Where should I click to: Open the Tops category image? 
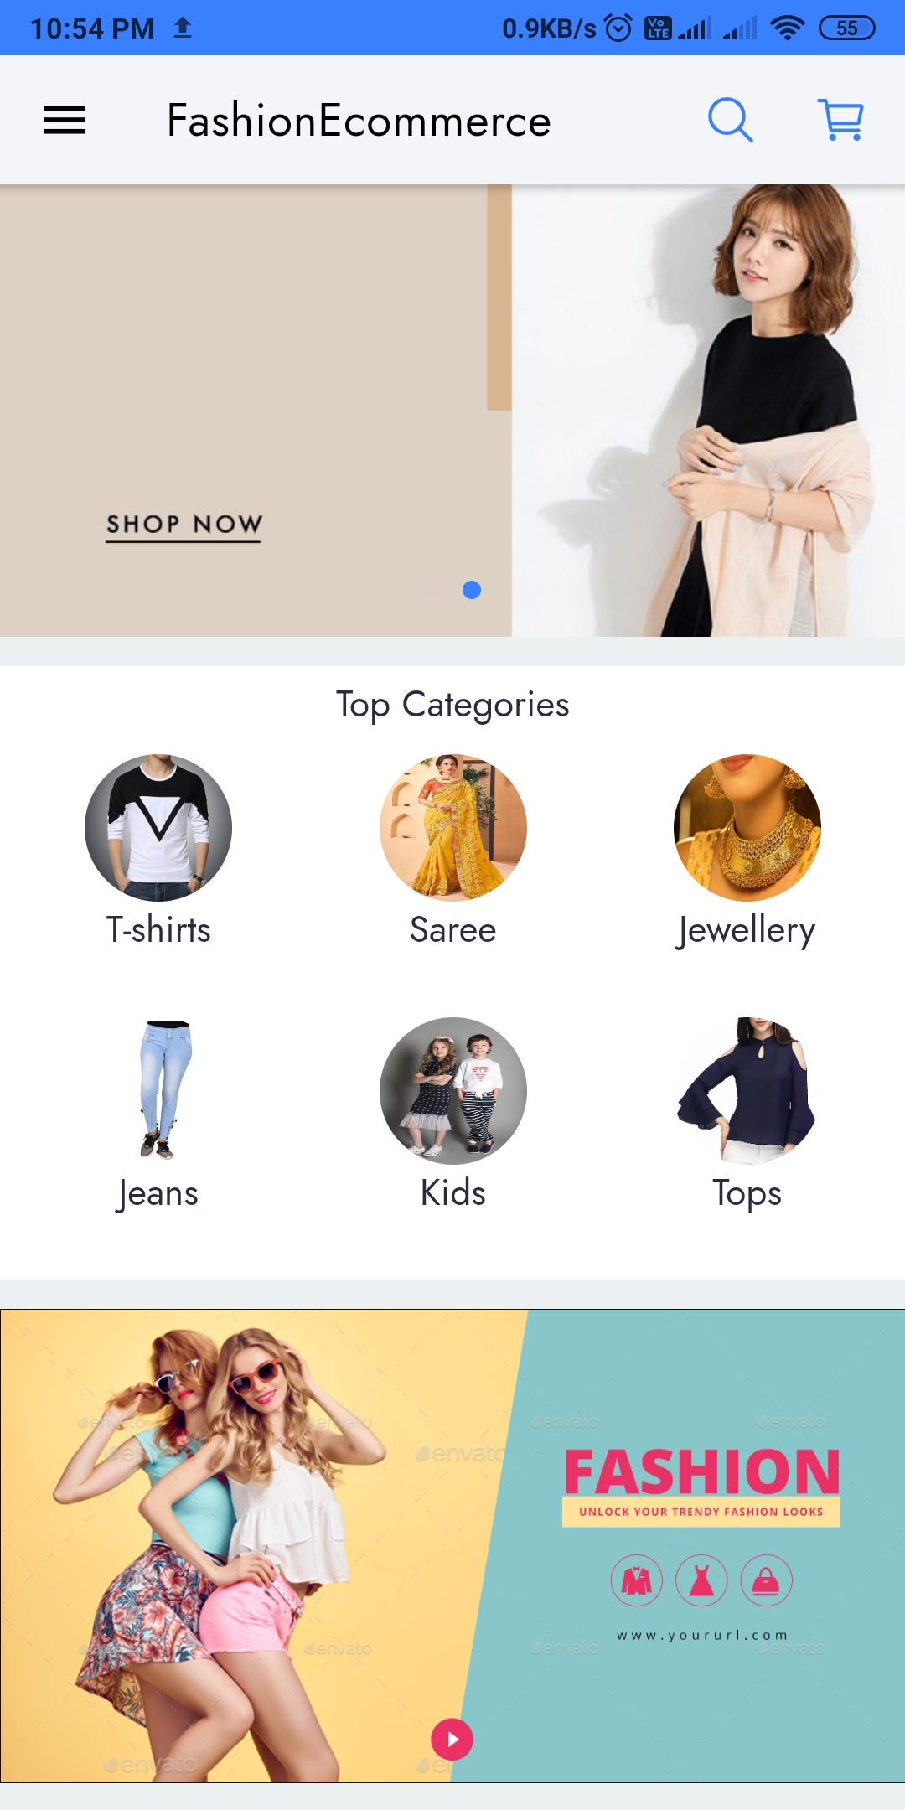point(747,1091)
